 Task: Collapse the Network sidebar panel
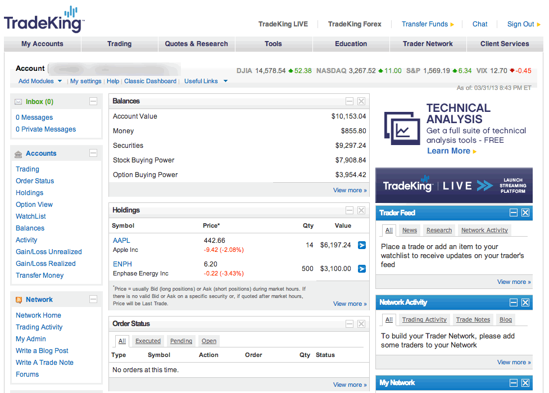point(93,299)
